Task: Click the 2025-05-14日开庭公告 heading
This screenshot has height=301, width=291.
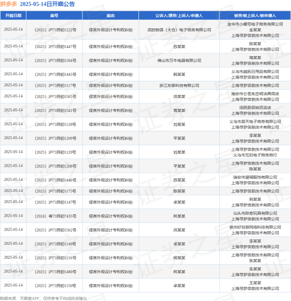Action: click(x=47, y=4)
